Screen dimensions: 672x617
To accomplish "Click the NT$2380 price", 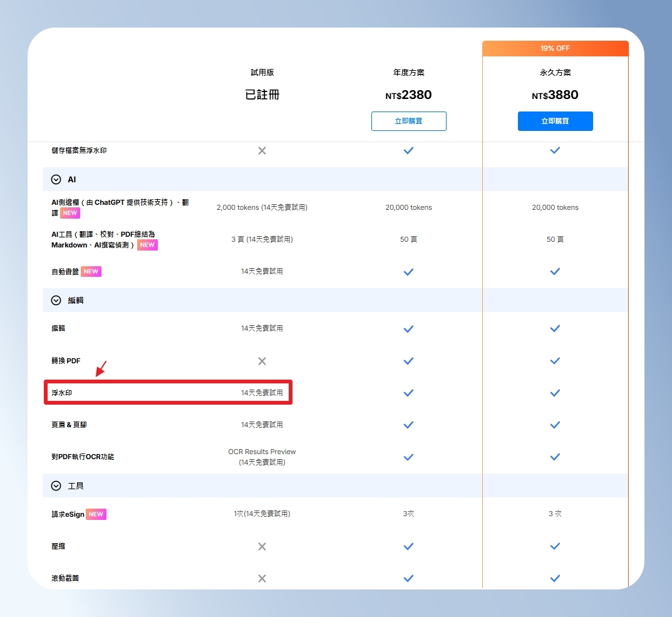I will click(408, 95).
